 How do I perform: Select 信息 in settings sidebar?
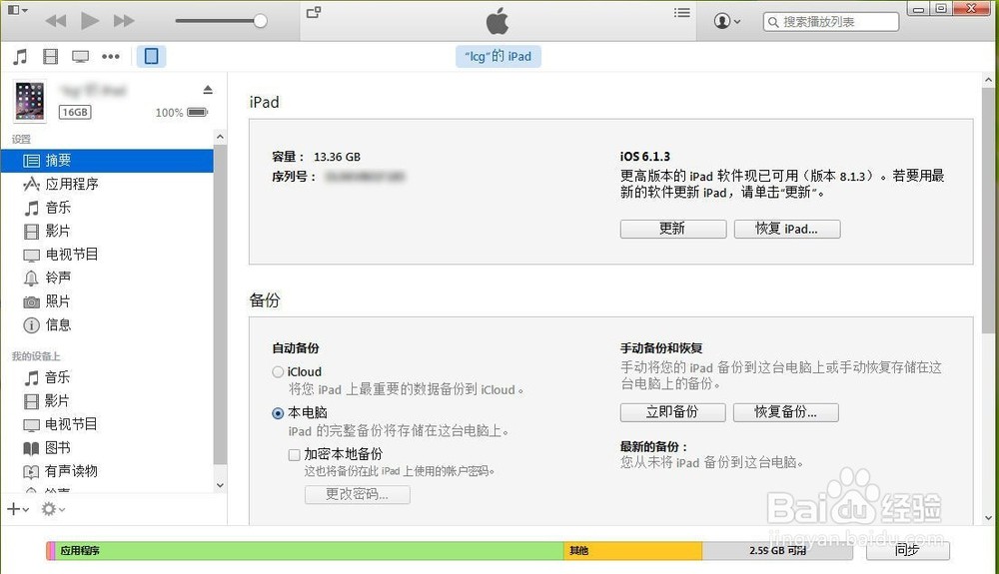pyautogui.click(x=107, y=325)
